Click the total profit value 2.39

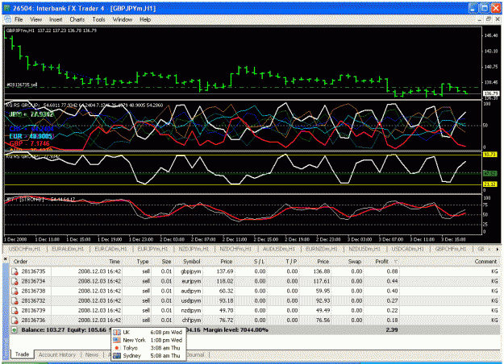392,330
